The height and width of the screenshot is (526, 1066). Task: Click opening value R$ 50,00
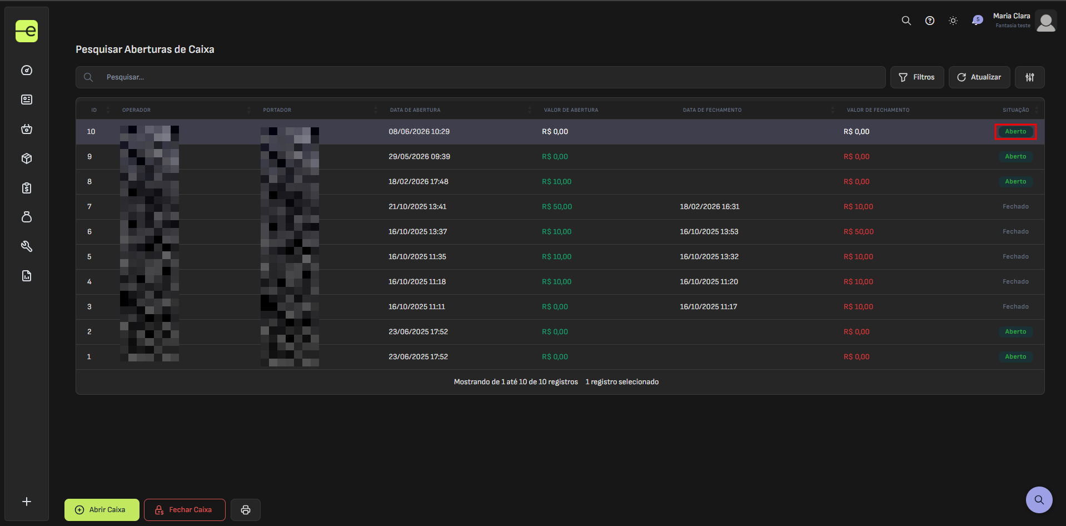(557, 207)
